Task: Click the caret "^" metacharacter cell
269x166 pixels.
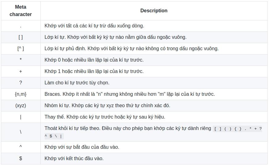Action: point(21,147)
